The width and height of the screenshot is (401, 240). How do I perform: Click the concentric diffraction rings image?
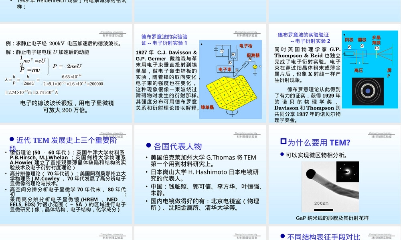(368, 91)
